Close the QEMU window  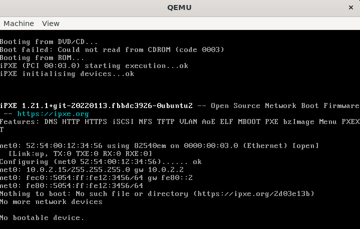[350, 7]
